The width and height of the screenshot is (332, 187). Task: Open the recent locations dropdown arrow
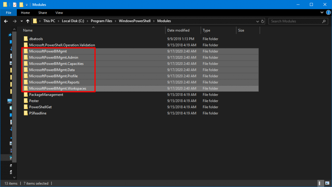click(x=22, y=21)
